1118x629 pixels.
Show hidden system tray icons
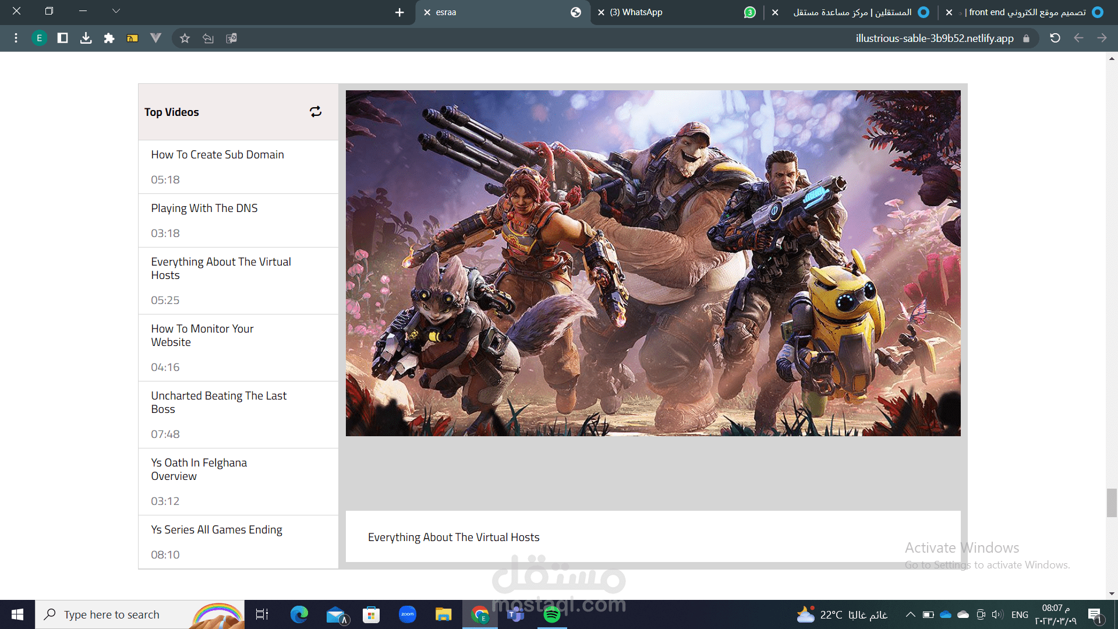click(x=911, y=614)
